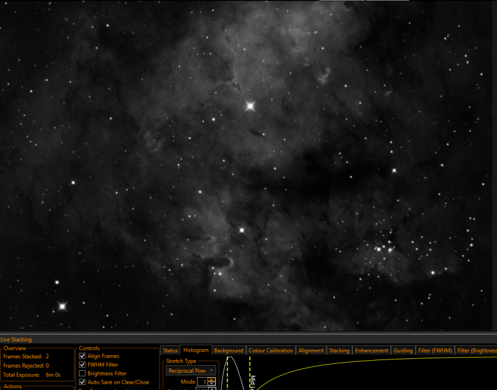Go to the Stacking tab
This screenshot has height=390, width=497.
pos(339,350)
